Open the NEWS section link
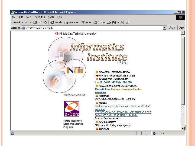Image resolution: width=195 pixels, height=146 pixels. tap(103, 103)
